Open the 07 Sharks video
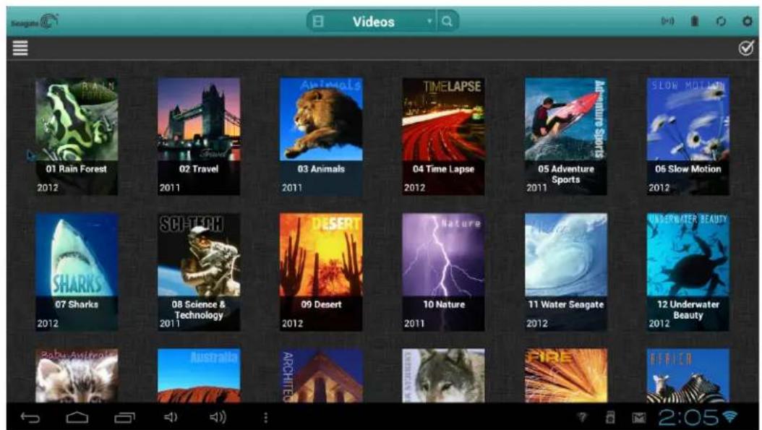This screenshot has width=762, height=430. [x=77, y=272]
